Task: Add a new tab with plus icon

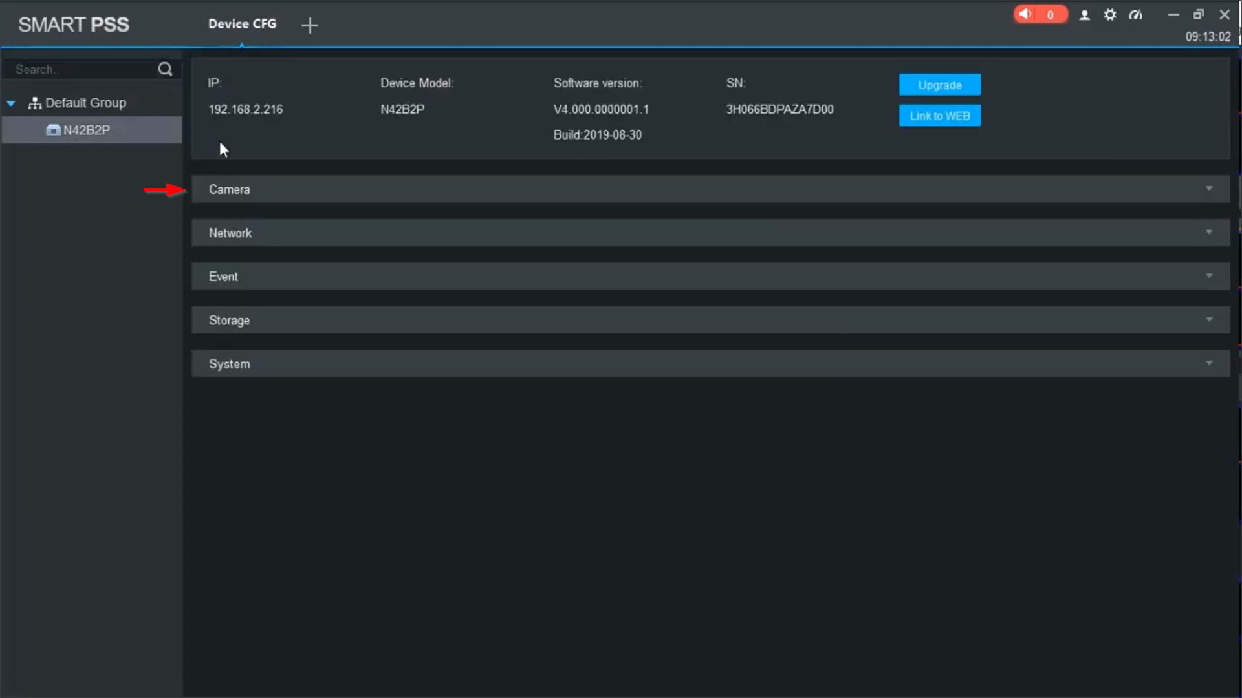Action: click(x=310, y=25)
